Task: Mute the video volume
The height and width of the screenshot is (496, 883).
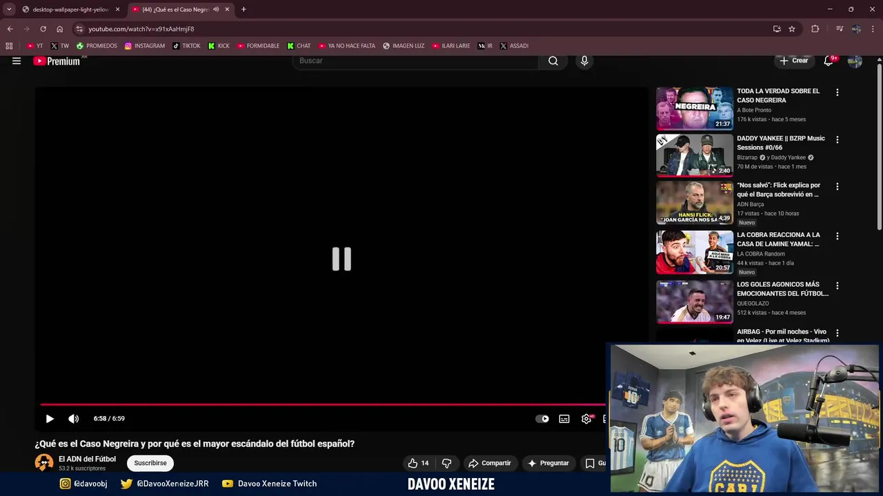Action: coord(74,419)
